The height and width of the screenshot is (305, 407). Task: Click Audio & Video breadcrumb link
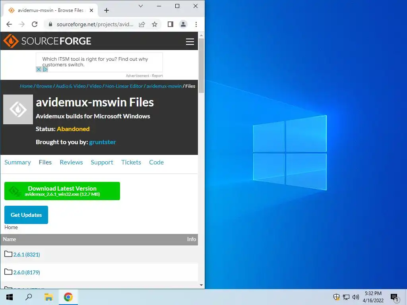71,86
